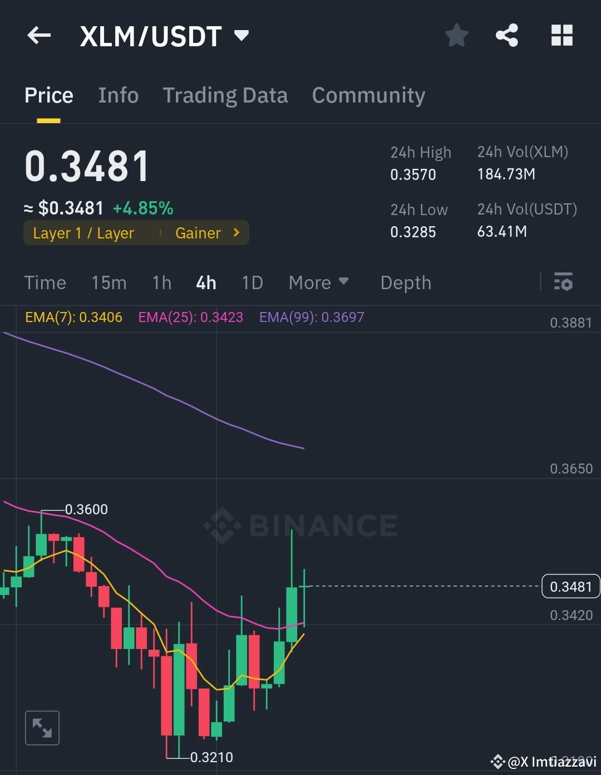Image resolution: width=601 pixels, height=775 pixels.
Task: Open the Trading Data tab
Action: click(x=225, y=95)
